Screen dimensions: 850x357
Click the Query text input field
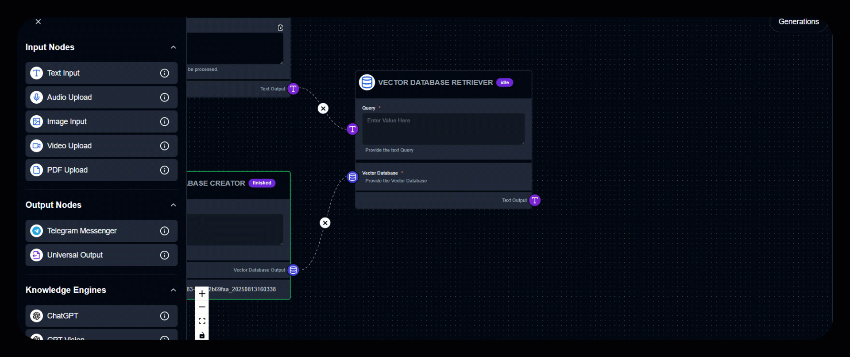pos(443,128)
